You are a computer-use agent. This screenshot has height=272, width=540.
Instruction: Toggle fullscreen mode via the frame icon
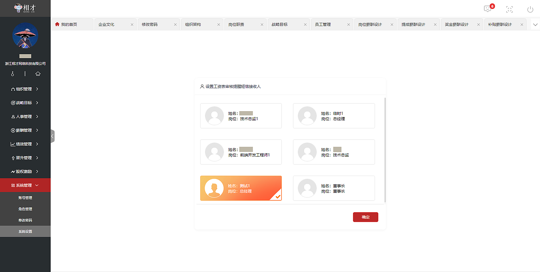pyautogui.click(x=509, y=9)
